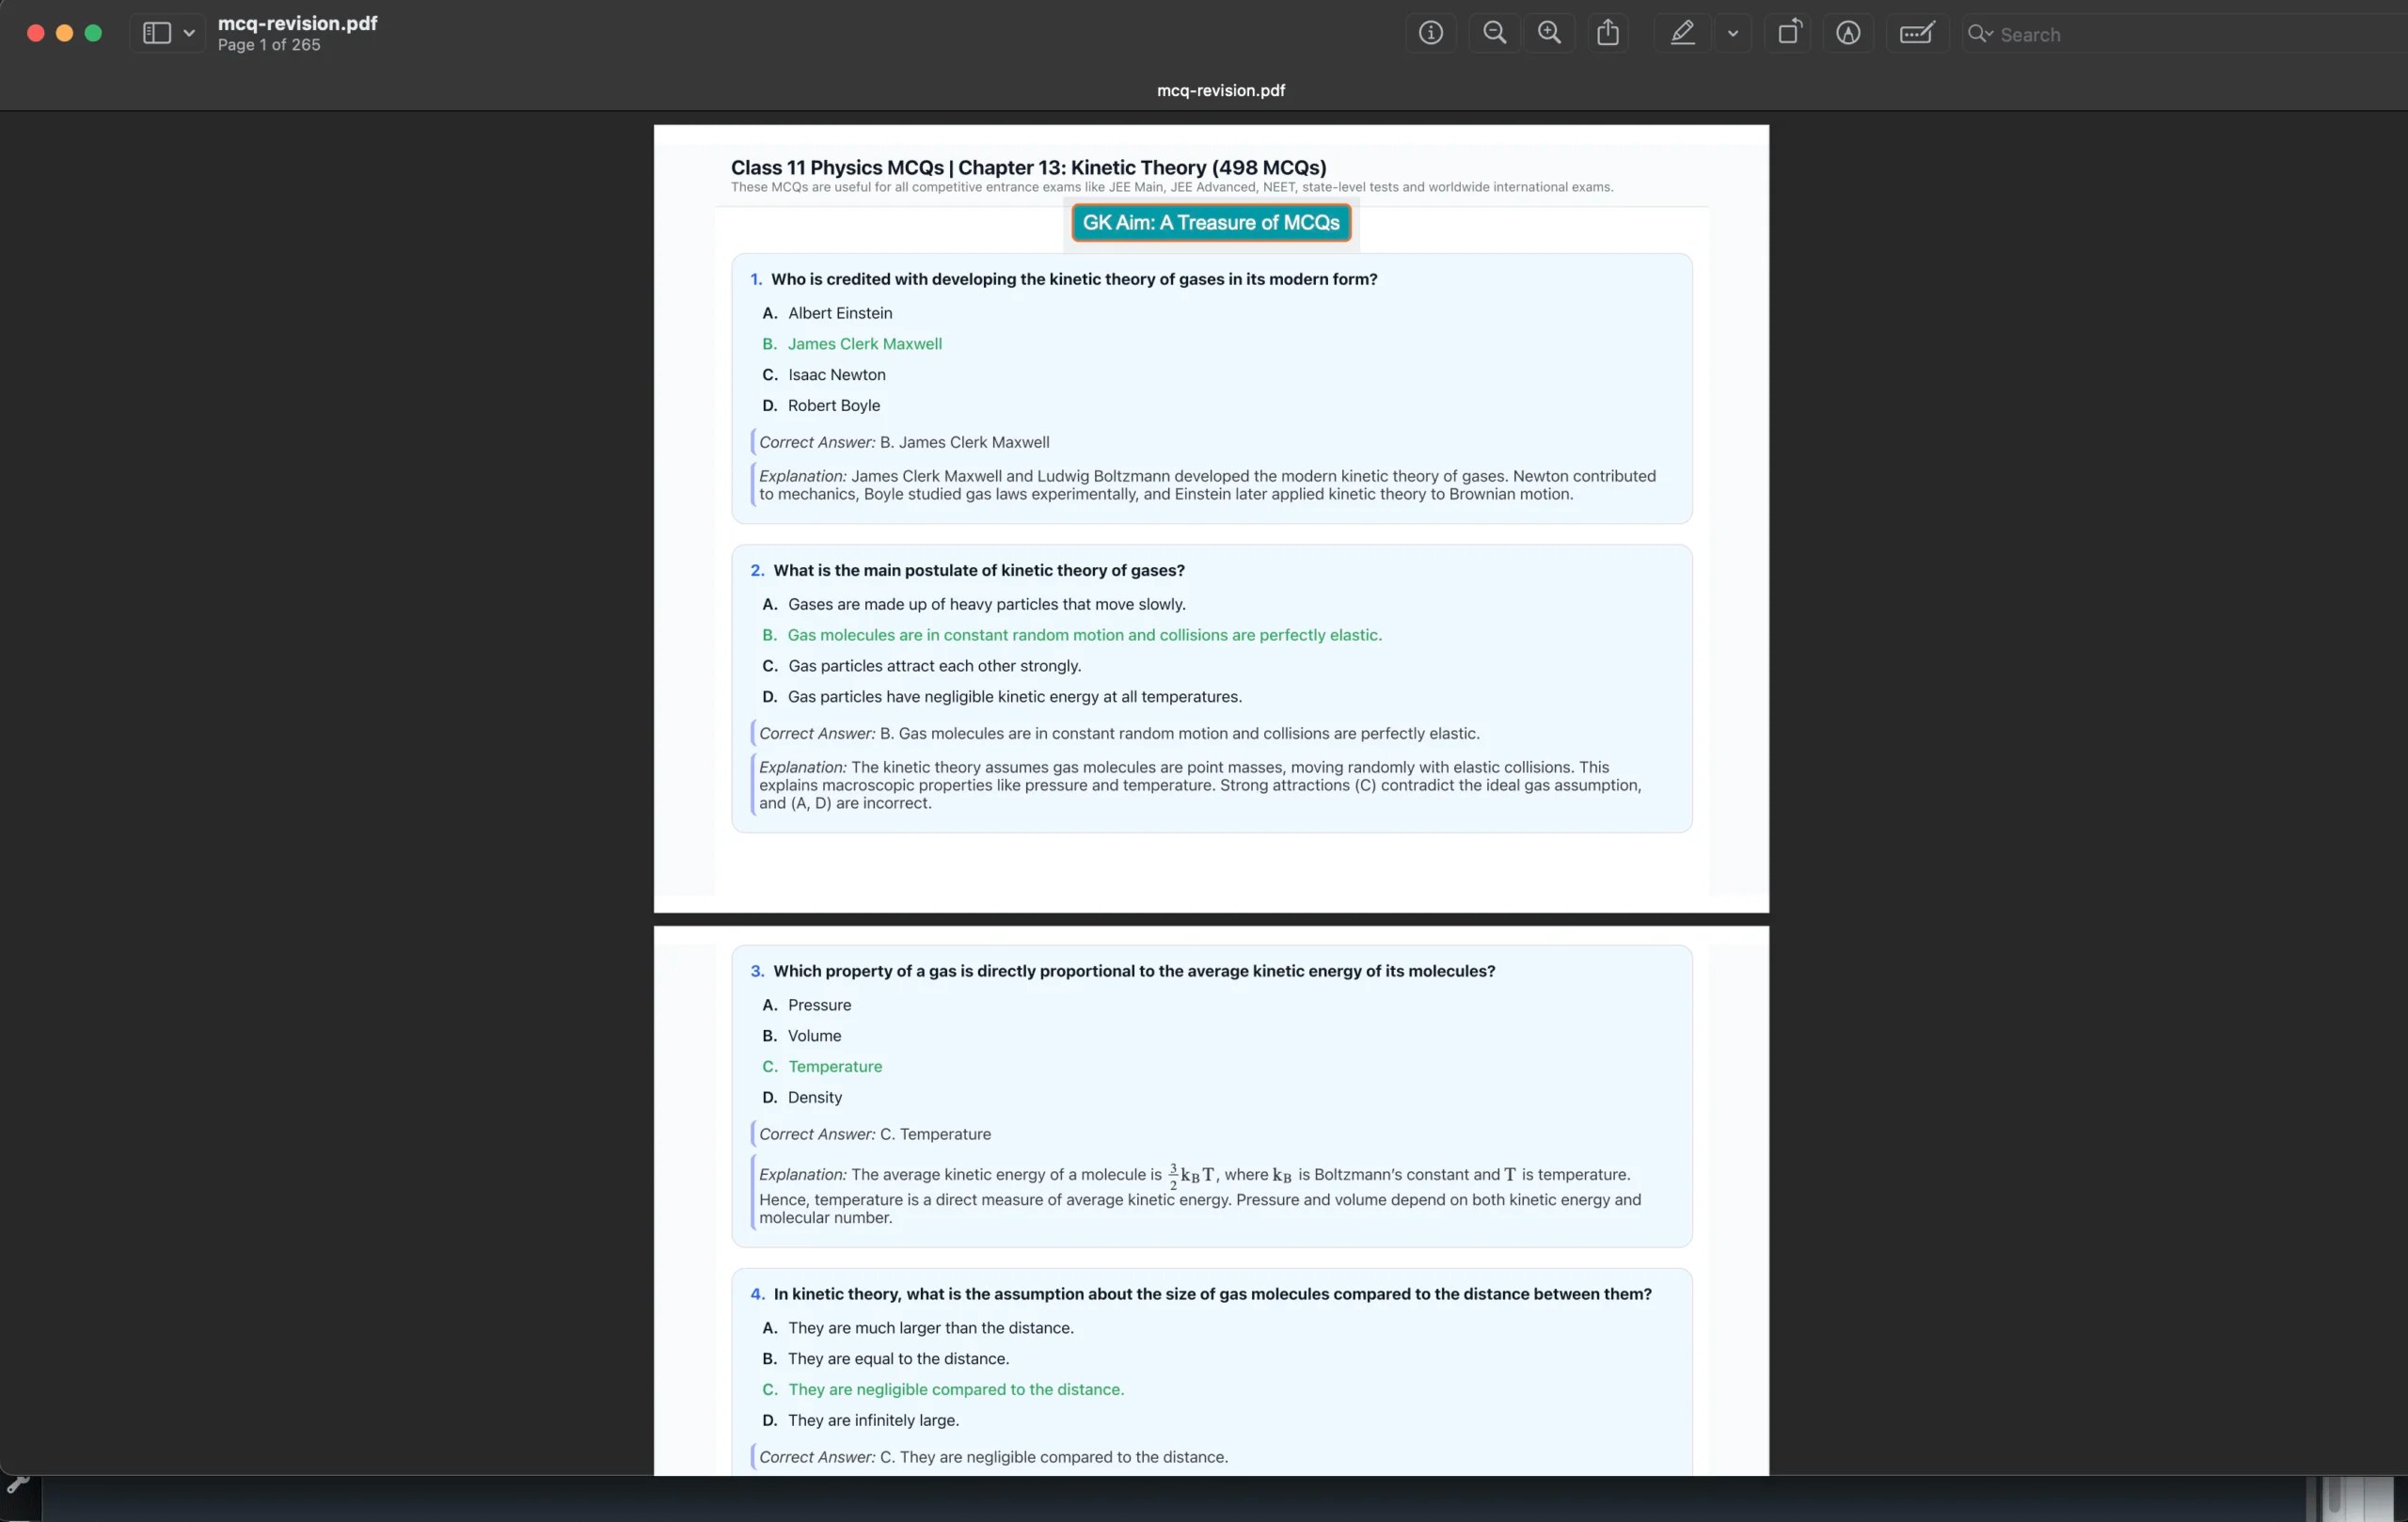2408x1522 pixels.
Task: Expand the sidebar view options chevron
Action: [189, 33]
